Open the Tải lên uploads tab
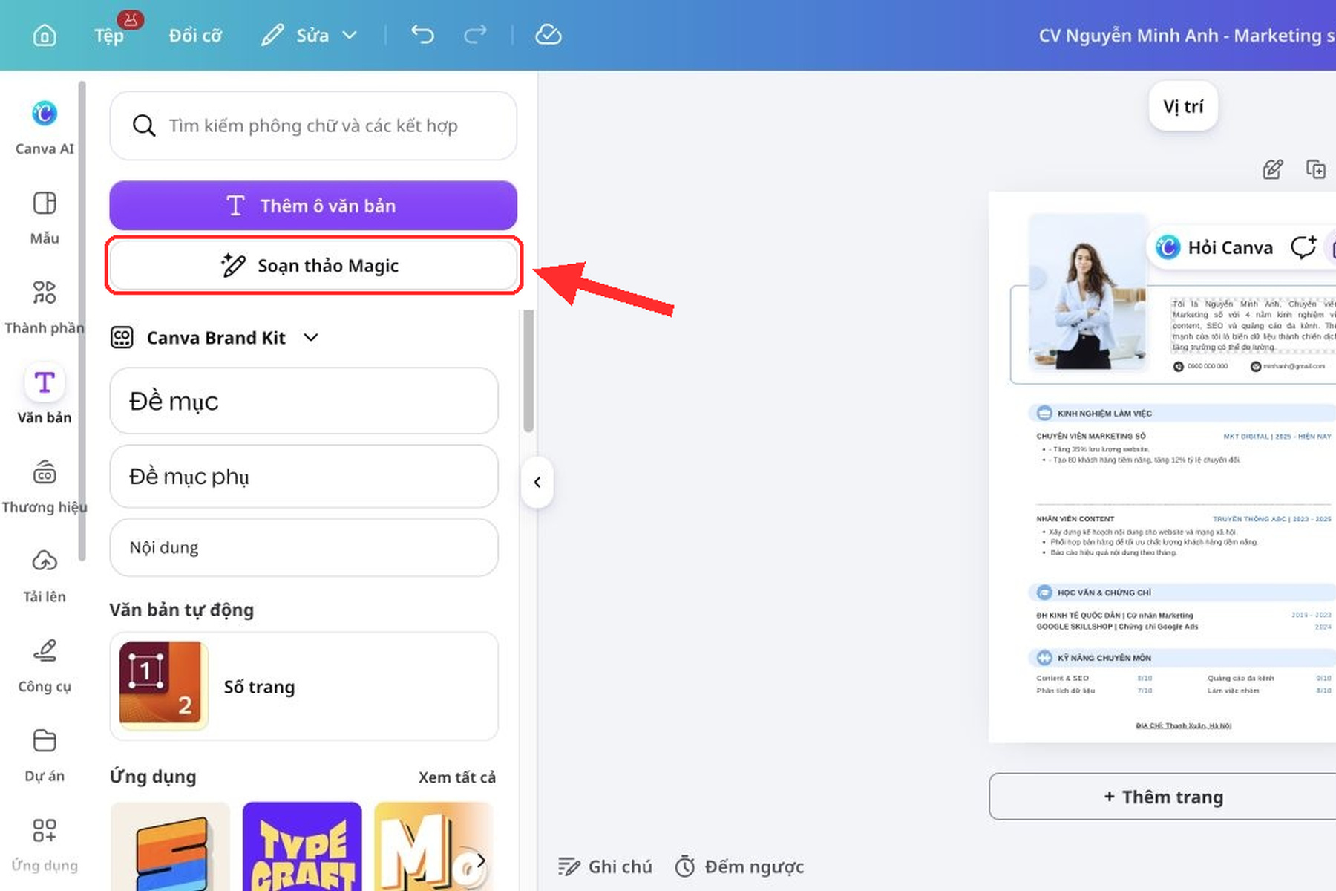 (45, 576)
